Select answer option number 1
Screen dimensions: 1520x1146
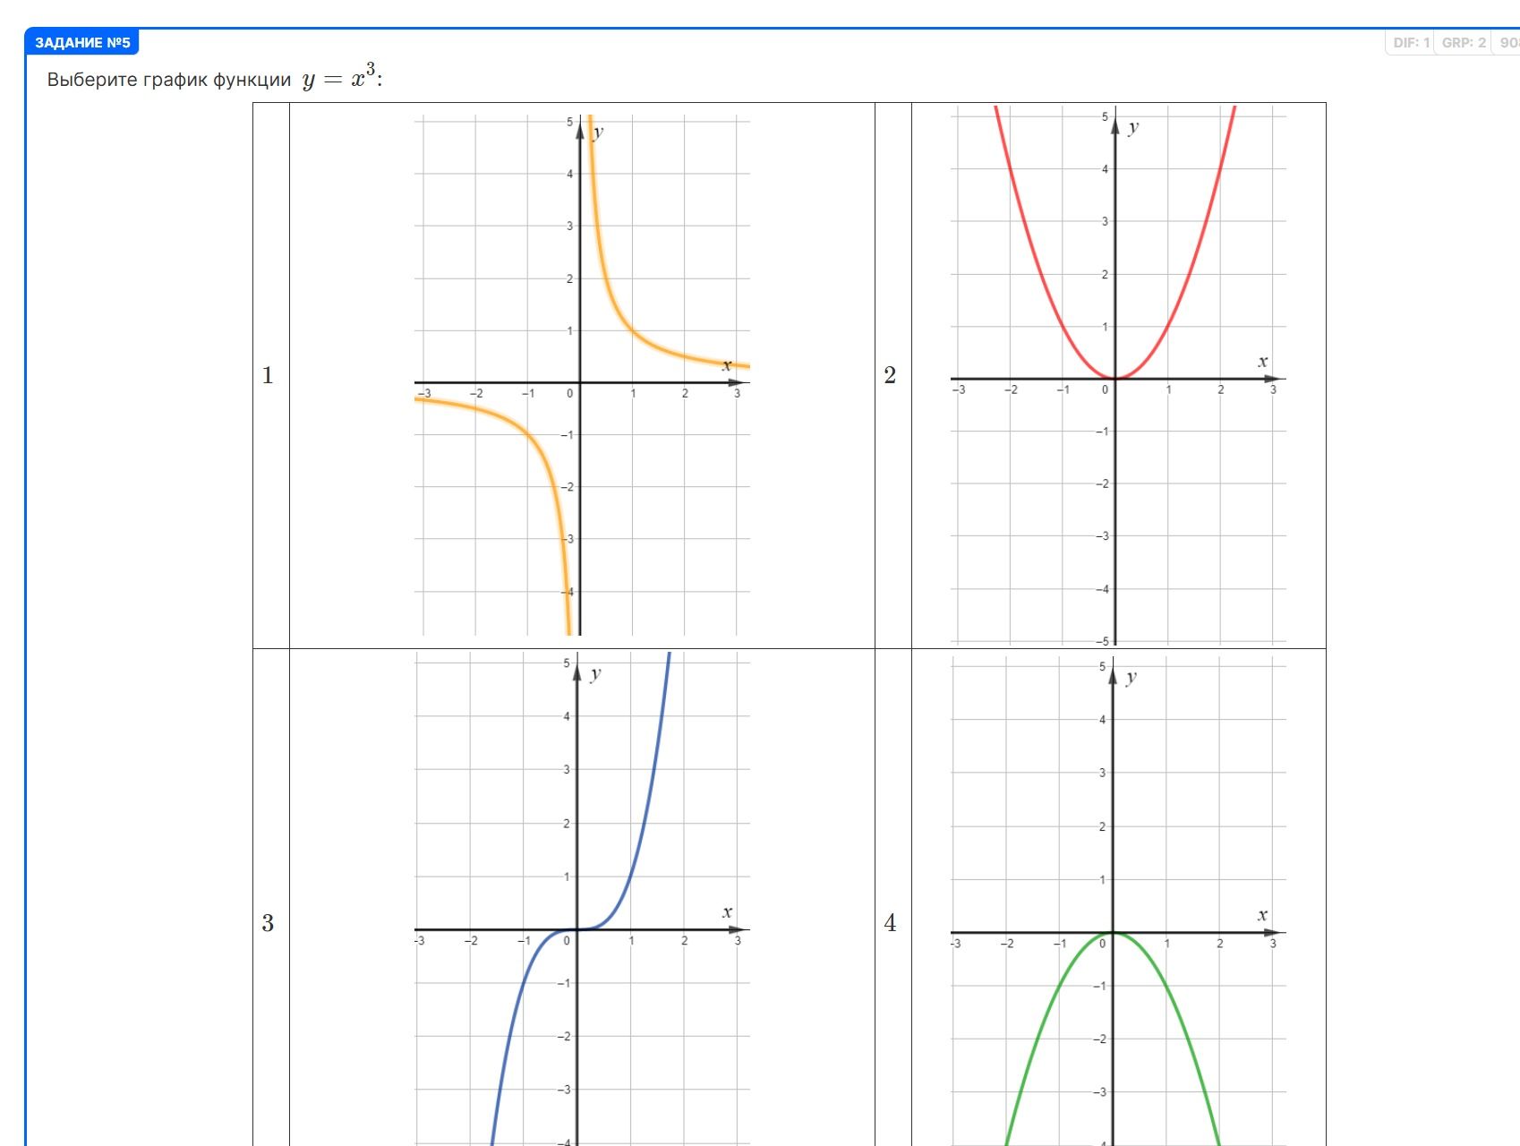268,375
